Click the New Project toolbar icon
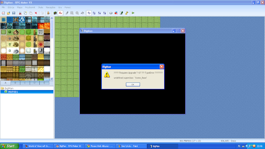 click(x=3, y=13)
